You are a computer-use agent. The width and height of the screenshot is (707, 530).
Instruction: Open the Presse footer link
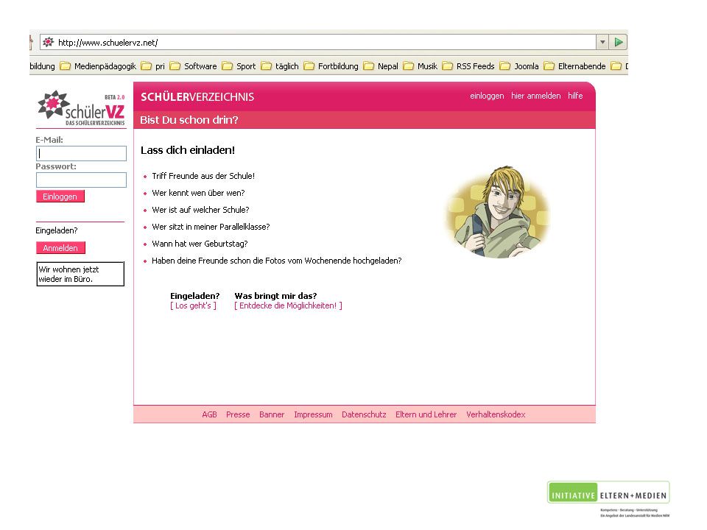(238, 414)
